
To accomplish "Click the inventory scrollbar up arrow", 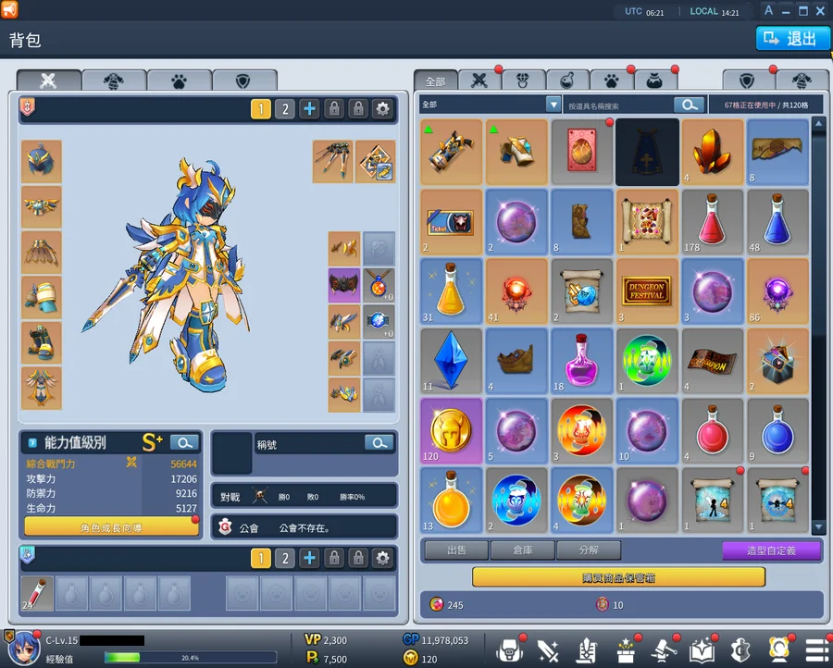I will coord(818,124).
